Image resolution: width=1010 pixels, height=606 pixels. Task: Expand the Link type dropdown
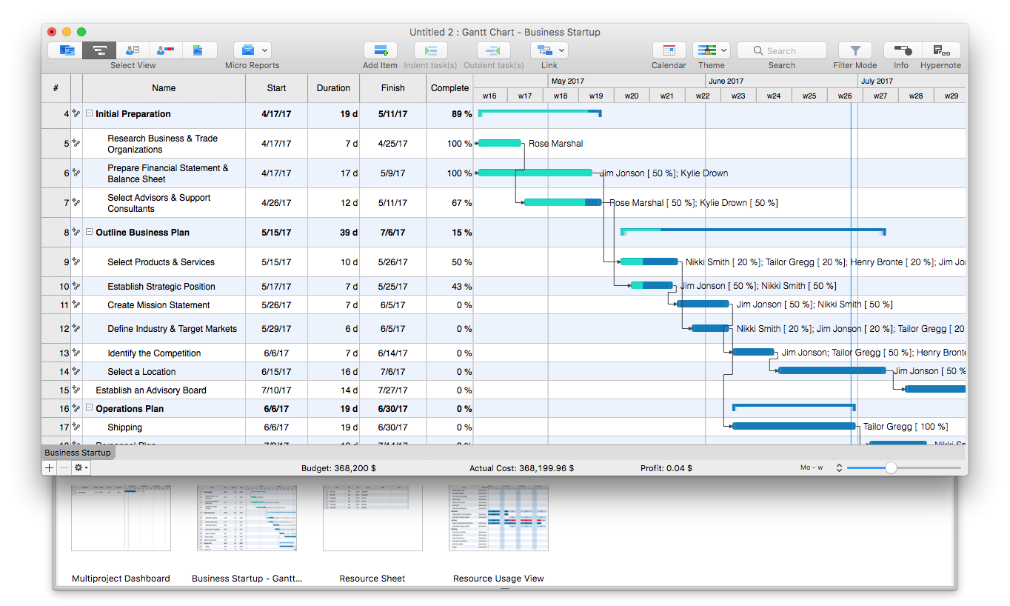pyautogui.click(x=561, y=50)
